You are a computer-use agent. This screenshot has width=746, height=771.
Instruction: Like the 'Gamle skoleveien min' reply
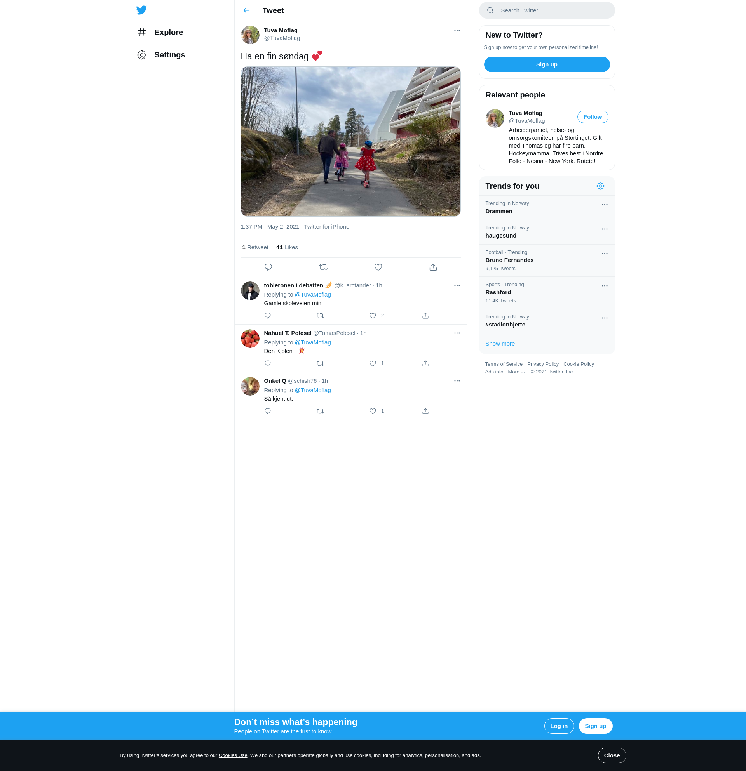coord(373,316)
